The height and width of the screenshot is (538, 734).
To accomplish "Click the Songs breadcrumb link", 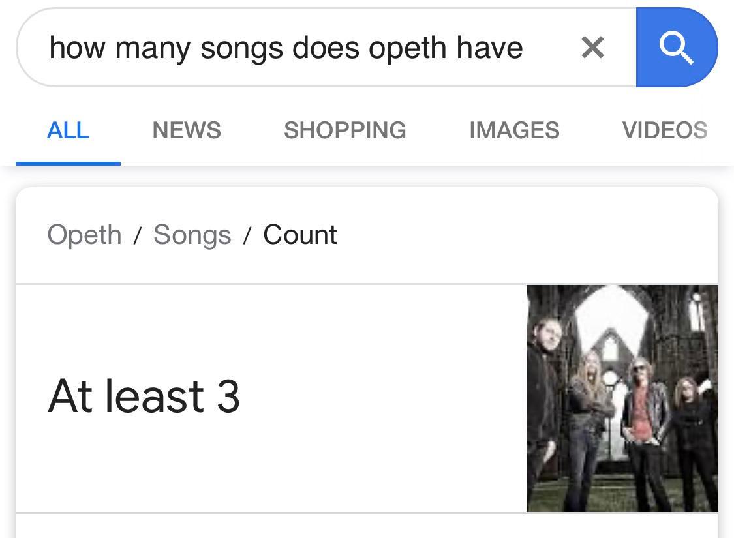I will pyautogui.click(x=192, y=234).
